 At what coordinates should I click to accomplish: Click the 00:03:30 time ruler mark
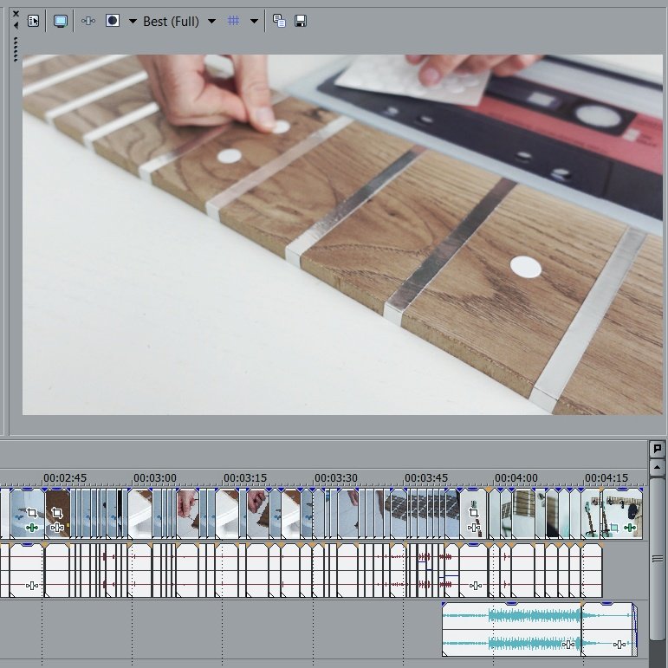[335, 478]
